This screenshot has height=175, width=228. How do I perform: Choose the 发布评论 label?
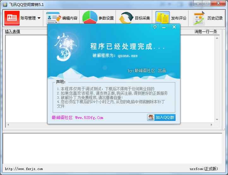click(x=179, y=18)
